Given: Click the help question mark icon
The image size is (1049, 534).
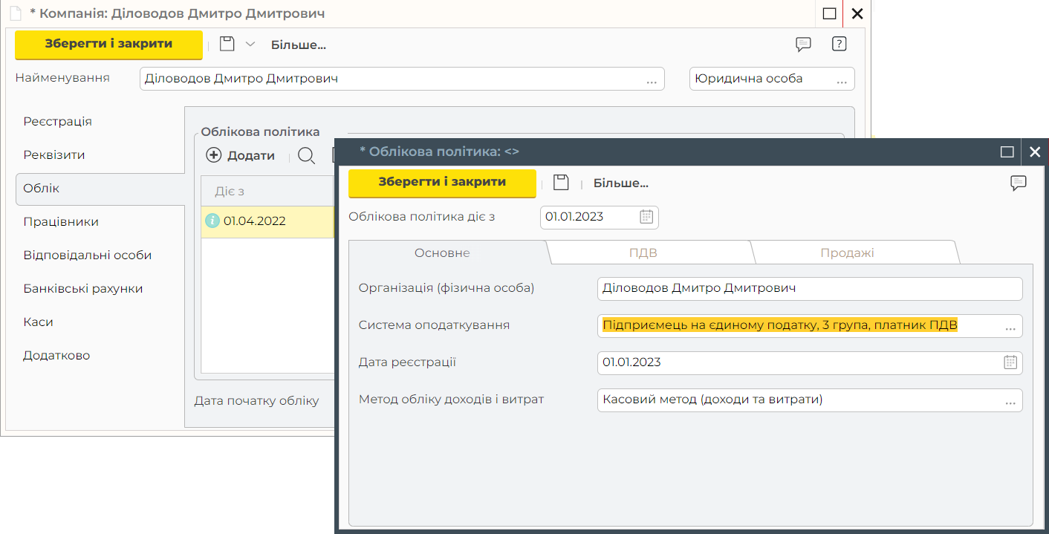Looking at the screenshot, I should click(839, 45).
